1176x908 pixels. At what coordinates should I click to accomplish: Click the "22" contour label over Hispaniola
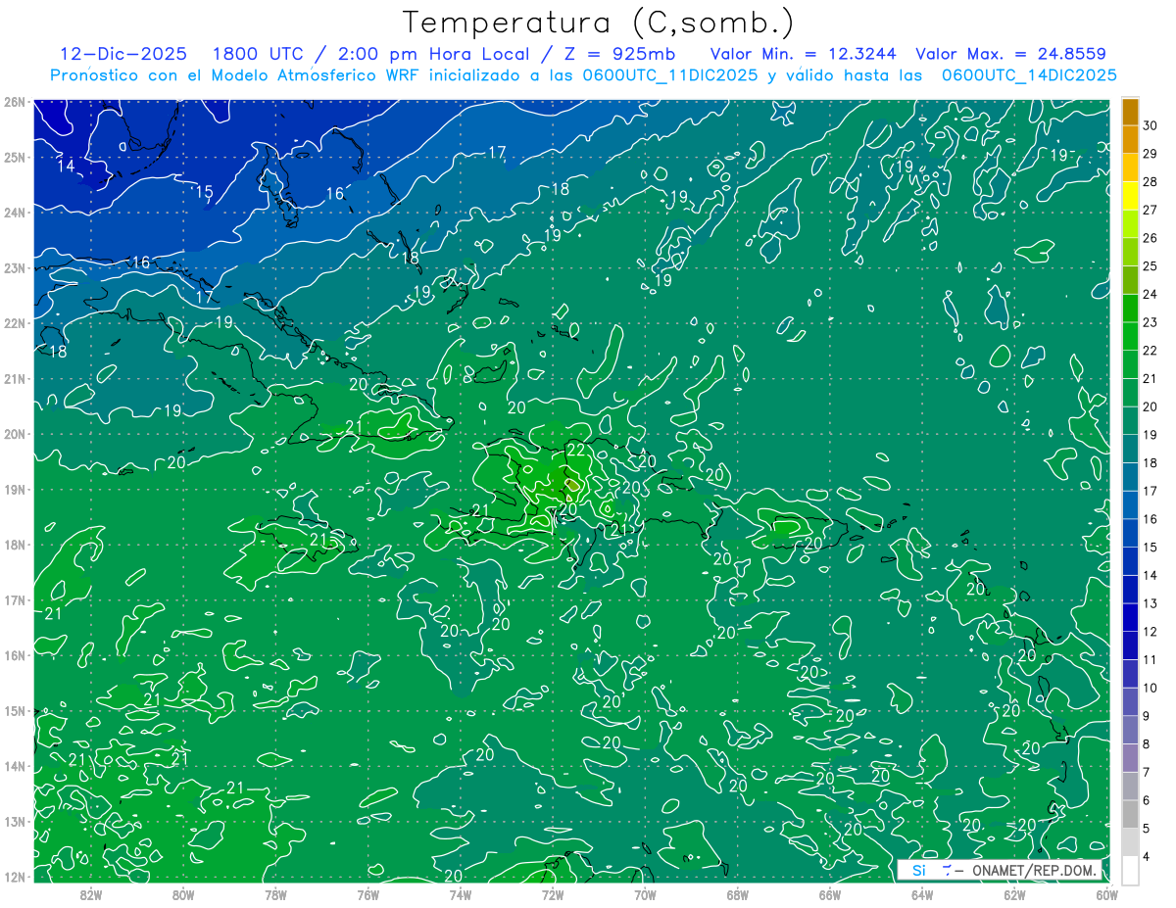(x=576, y=449)
